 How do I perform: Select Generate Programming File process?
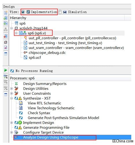coord(46,128)
